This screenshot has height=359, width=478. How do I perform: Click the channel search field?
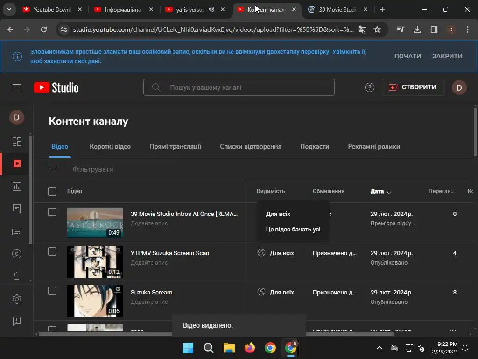[239, 87]
